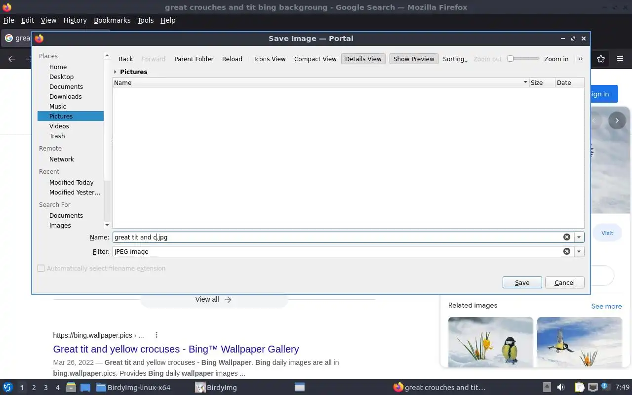
Task: Switch to Icons View
Action: coord(270,59)
